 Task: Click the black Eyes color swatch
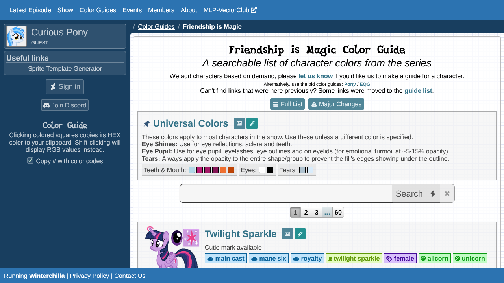tap(270, 170)
